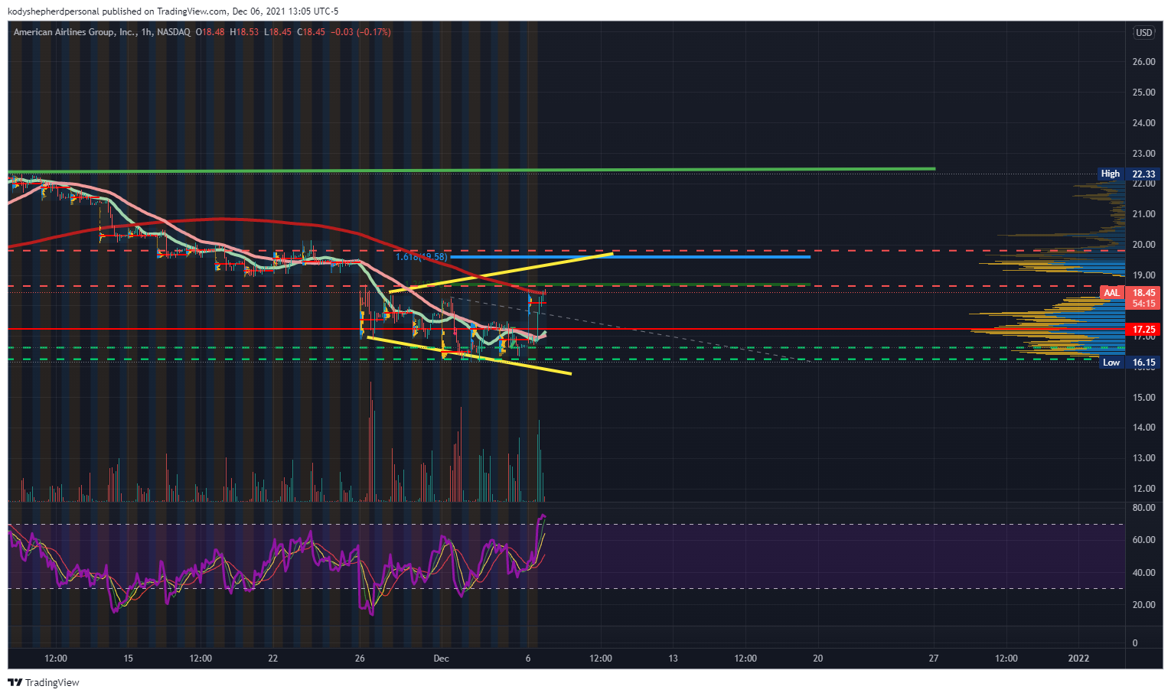The height and width of the screenshot is (696, 1171).
Task: Click the 24.00 price axis label
Action: [1143, 123]
